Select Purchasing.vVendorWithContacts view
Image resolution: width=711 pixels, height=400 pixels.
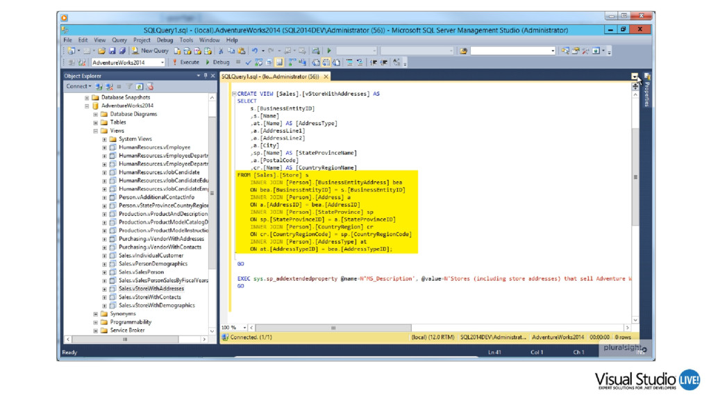tap(160, 247)
